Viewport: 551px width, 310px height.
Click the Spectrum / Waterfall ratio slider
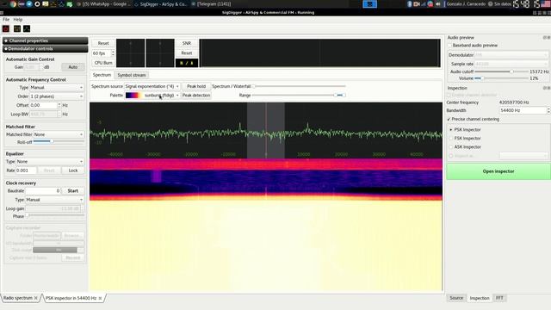(x=299, y=86)
